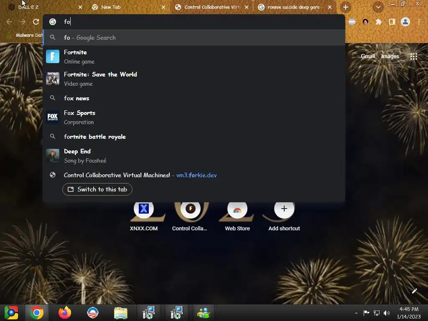Open the Messenger people icon in the taskbar
This screenshot has width=428, height=321.
pyautogui.click(x=204, y=313)
